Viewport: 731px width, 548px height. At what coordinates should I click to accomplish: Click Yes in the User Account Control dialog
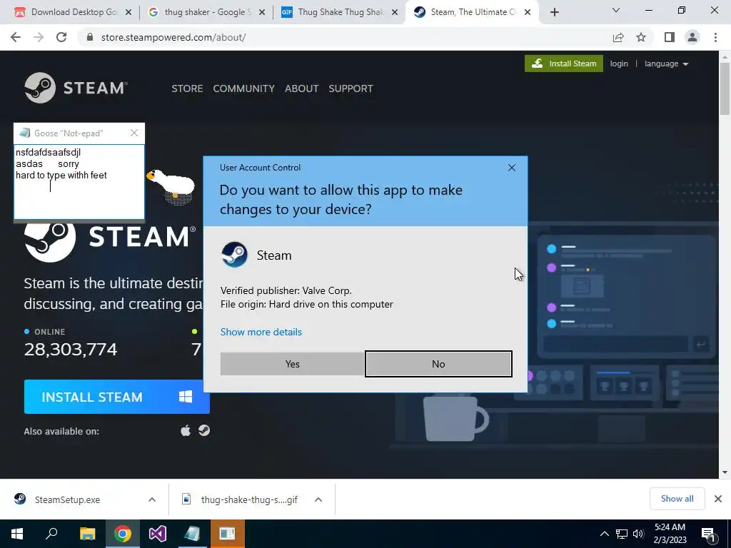coord(292,364)
